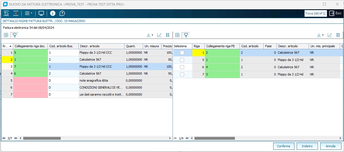Open the hamburger menu dropdown in toolbar
344x152 pixels.
[x=28, y=13]
